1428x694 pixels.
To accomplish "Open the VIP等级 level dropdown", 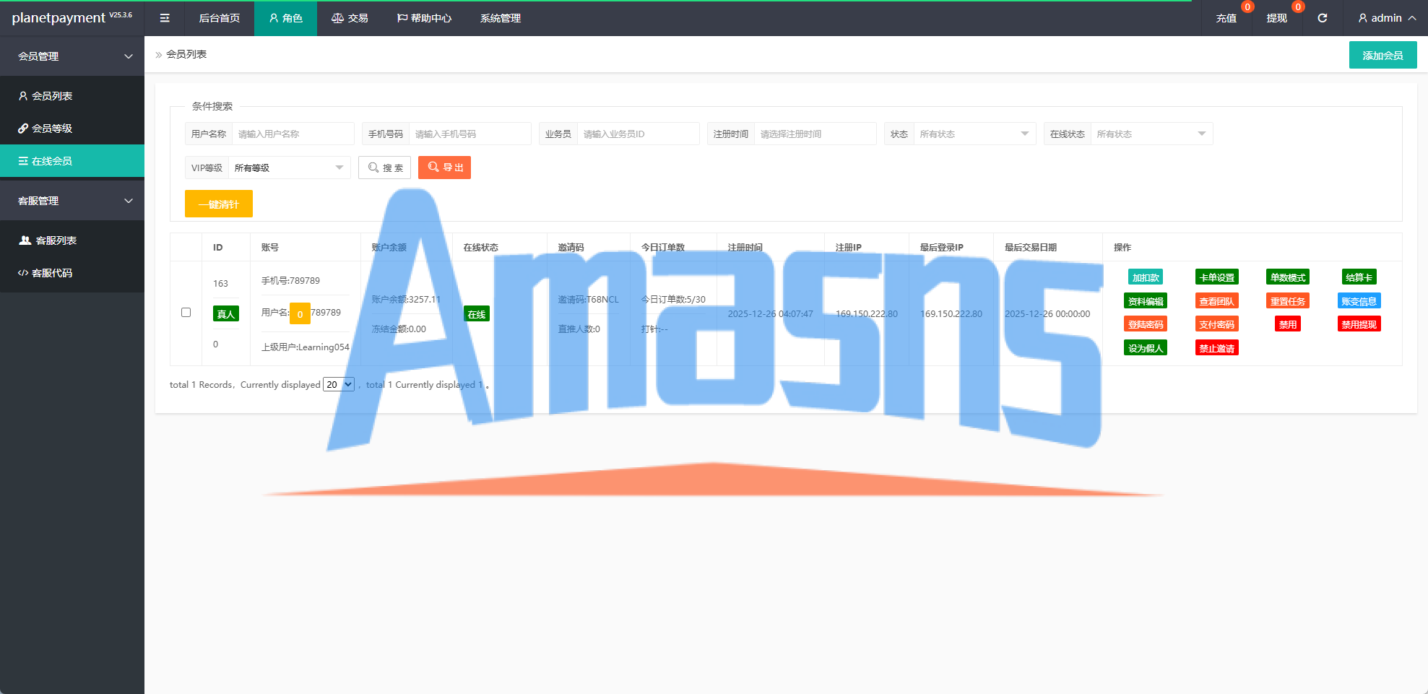I will point(289,168).
